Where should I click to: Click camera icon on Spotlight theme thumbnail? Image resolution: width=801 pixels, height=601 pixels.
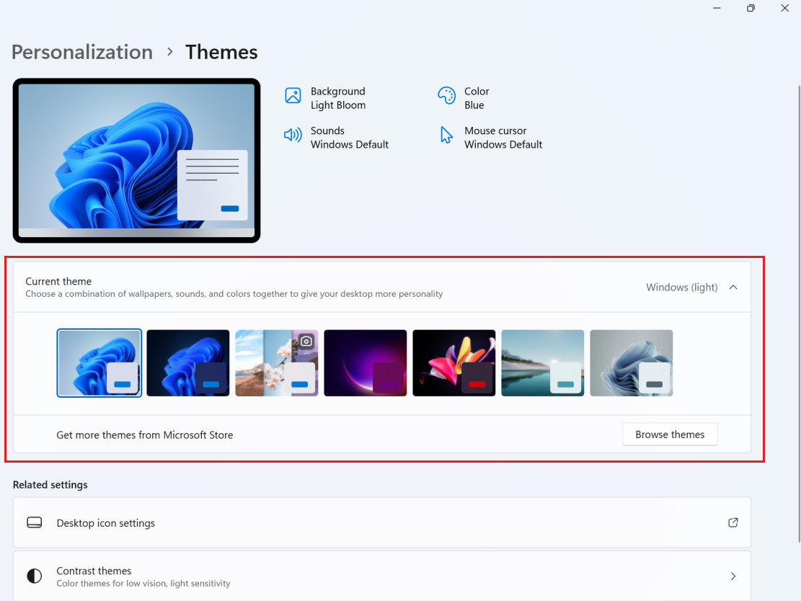point(306,341)
